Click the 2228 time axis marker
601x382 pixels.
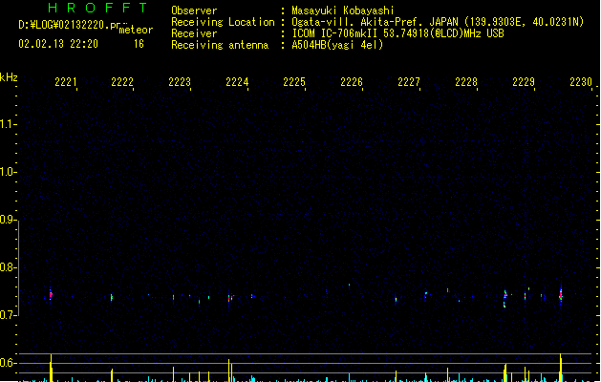(466, 82)
